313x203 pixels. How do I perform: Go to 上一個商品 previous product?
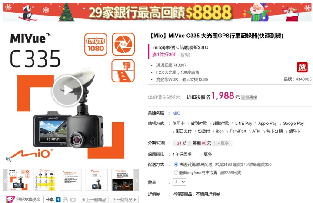(x=94, y=200)
